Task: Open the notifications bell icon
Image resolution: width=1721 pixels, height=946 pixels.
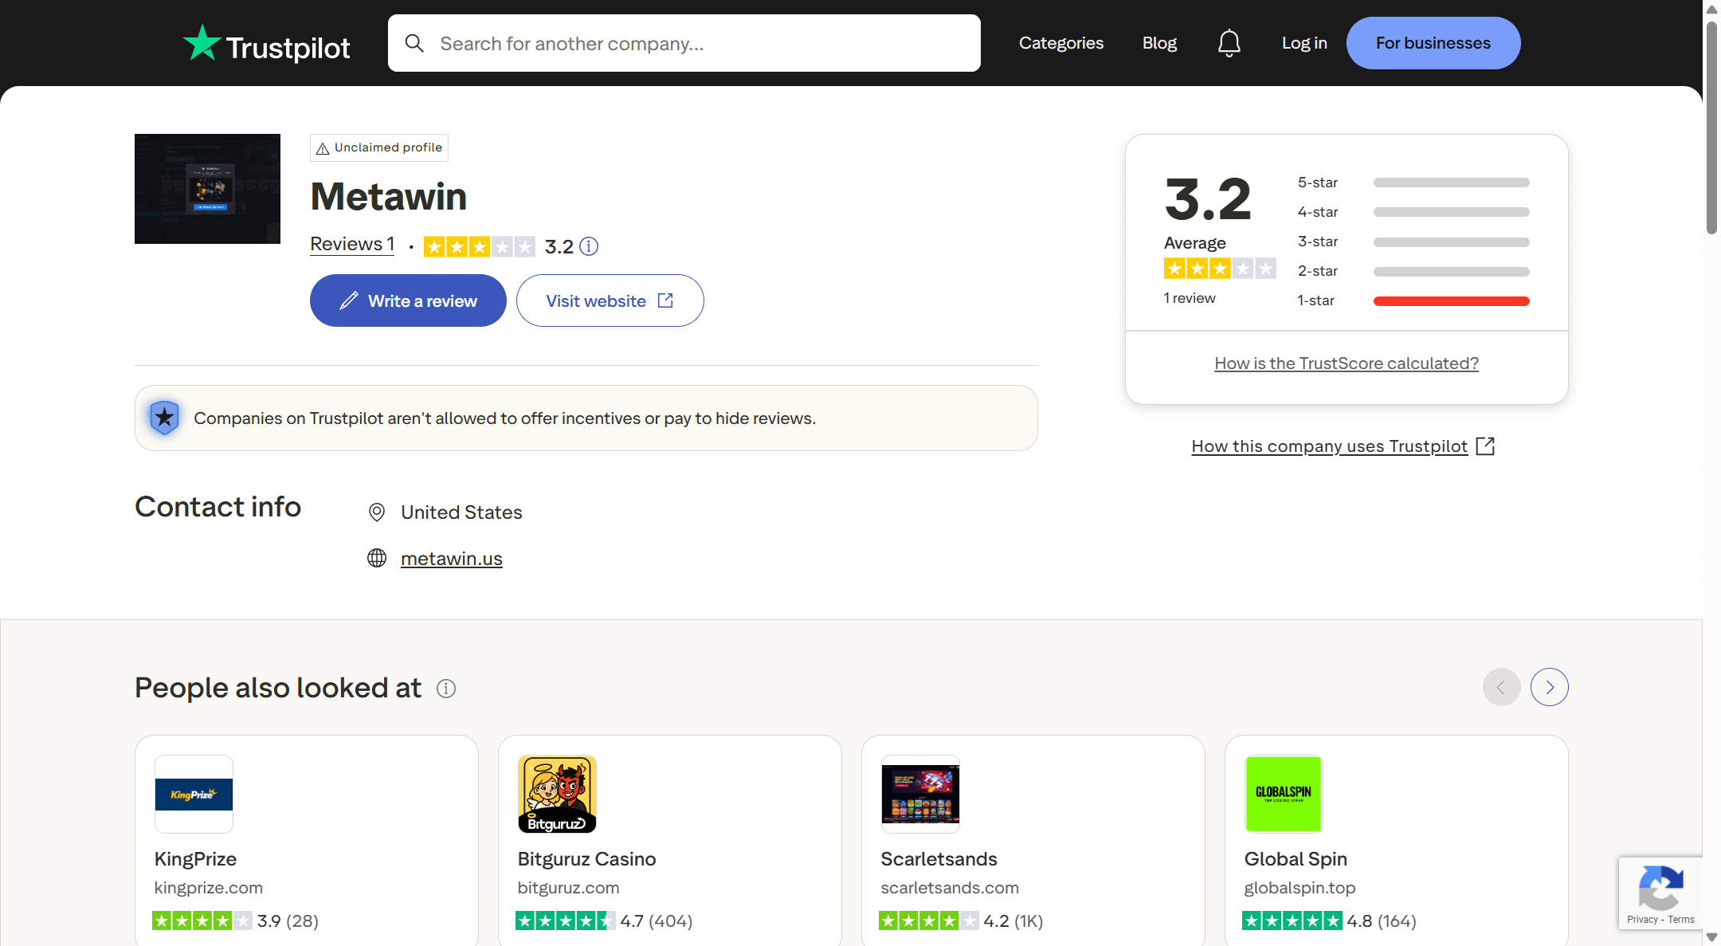Action: (1229, 43)
